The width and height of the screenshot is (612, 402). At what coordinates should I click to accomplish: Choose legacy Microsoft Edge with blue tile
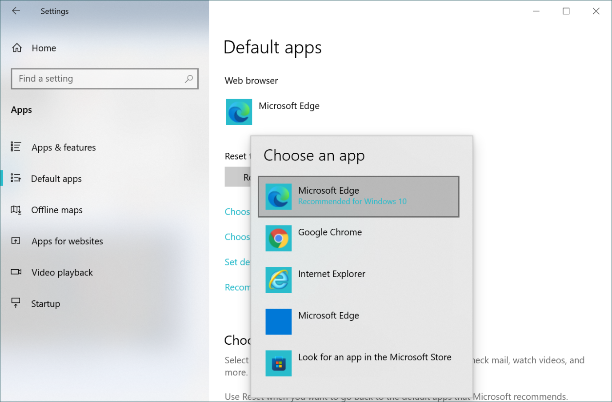(358, 322)
